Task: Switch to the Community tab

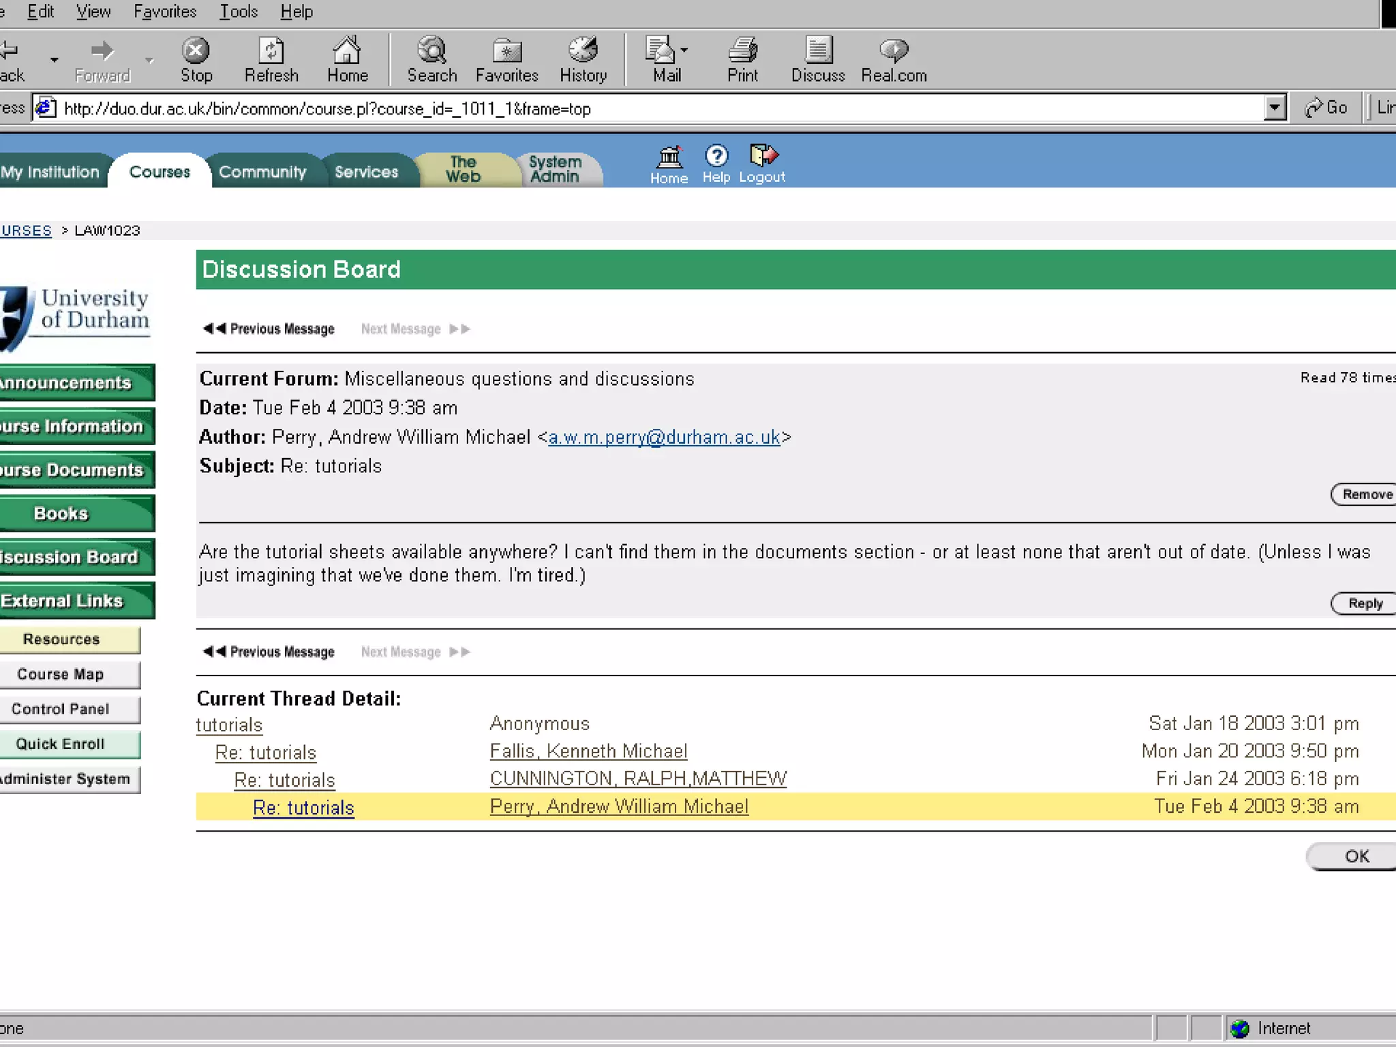Action: 262,172
